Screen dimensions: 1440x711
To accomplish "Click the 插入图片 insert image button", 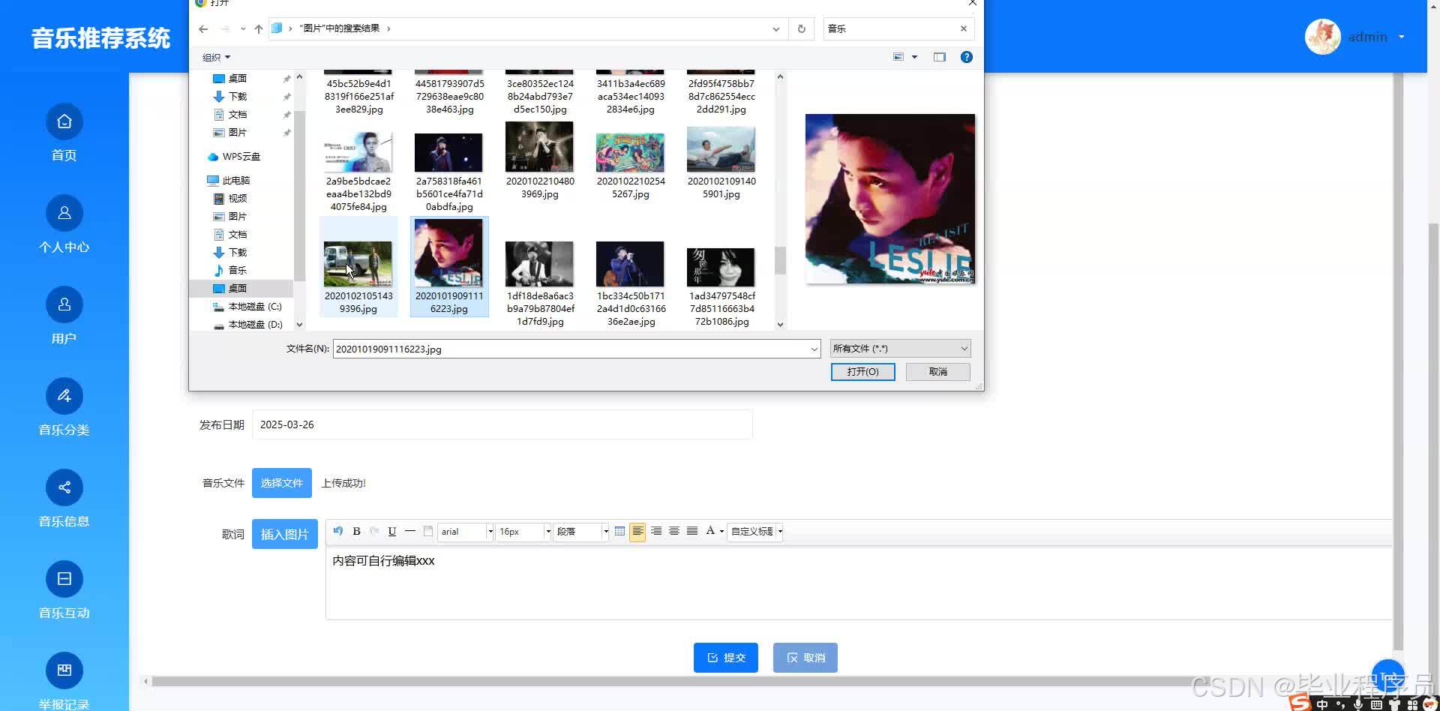I will tap(285, 534).
